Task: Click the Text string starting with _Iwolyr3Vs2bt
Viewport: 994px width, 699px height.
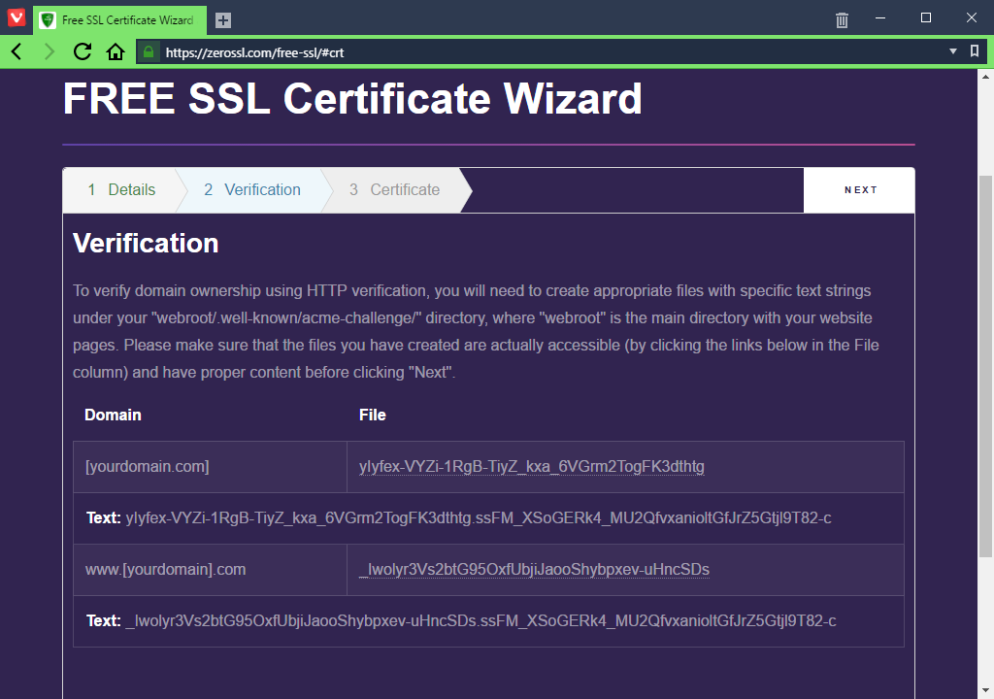Action: pyautogui.click(x=480, y=621)
